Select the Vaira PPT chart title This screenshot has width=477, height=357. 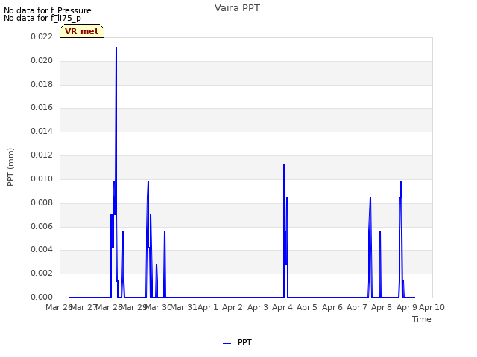(237, 8)
